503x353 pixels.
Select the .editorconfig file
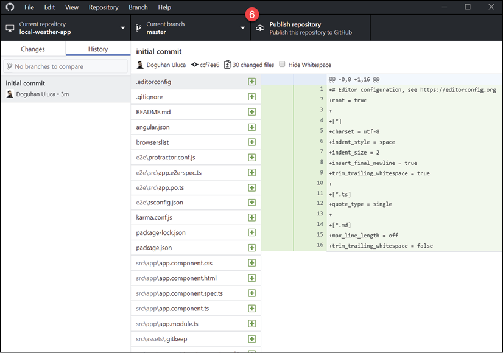click(x=195, y=82)
